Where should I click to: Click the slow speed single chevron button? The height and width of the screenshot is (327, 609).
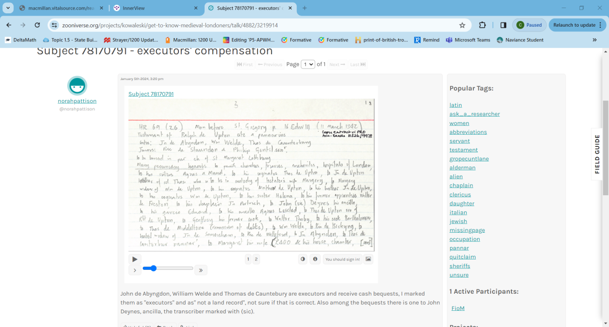[135, 270]
